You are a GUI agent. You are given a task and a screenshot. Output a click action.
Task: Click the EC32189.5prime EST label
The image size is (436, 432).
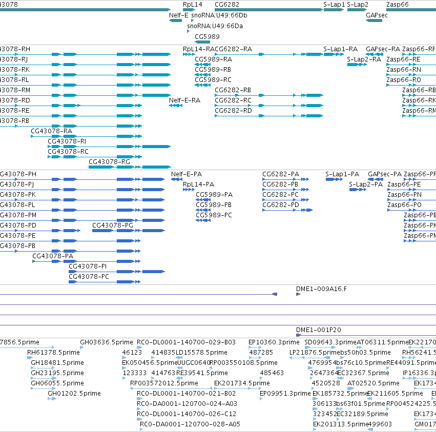(x=362, y=414)
